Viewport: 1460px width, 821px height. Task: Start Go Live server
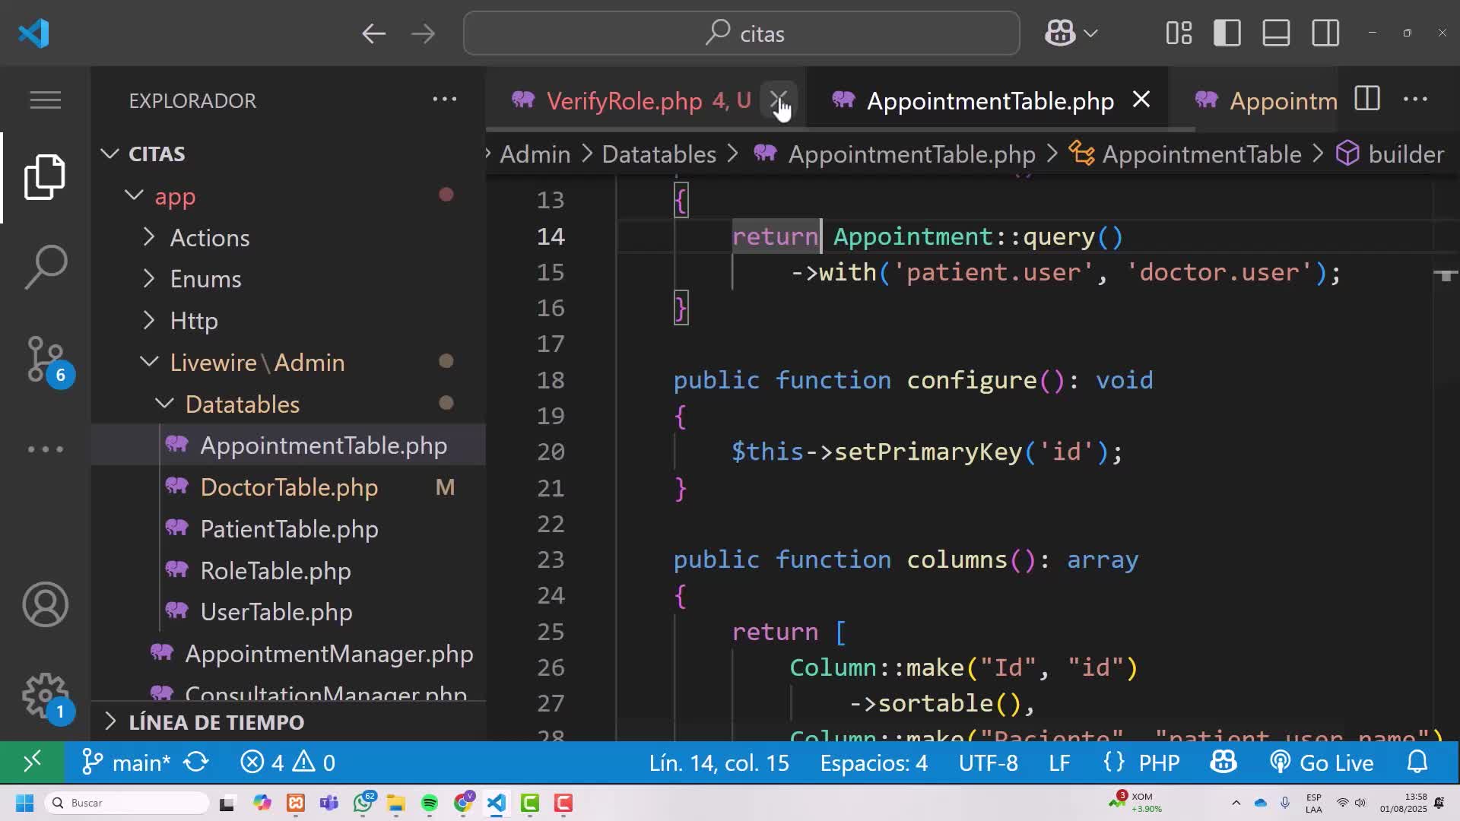[1322, 762]
